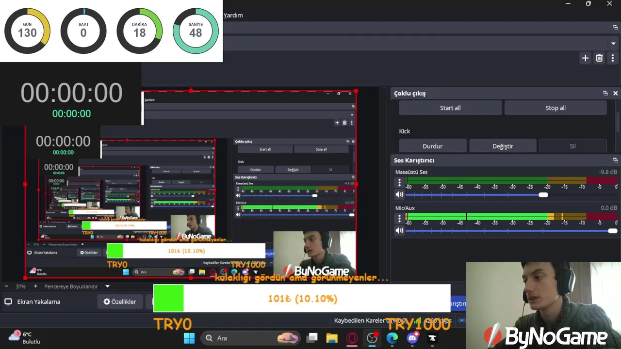621x349 pixels.
Task: Click the Sil button under Kick
Action: [572, 146]
